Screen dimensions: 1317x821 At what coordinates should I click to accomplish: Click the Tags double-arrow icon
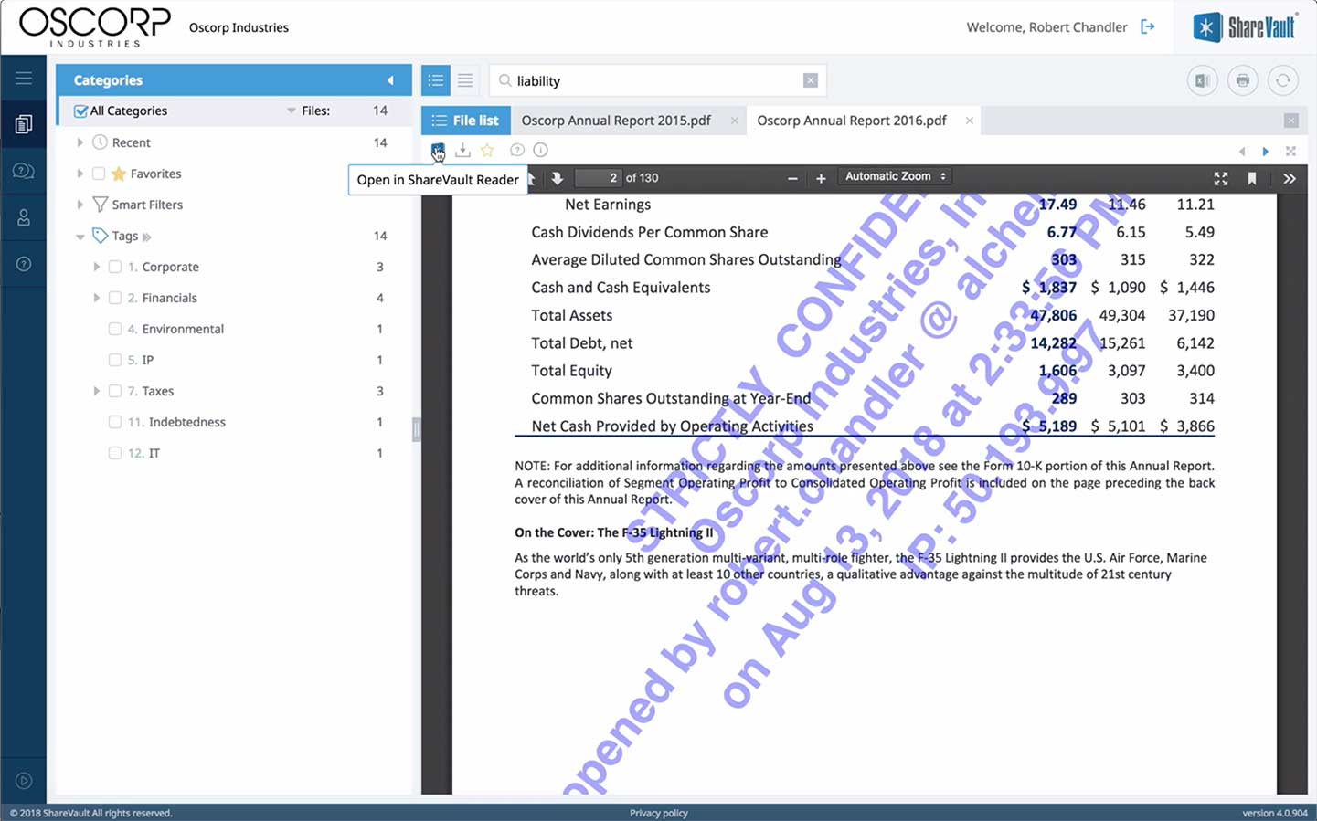click(147, 237)
